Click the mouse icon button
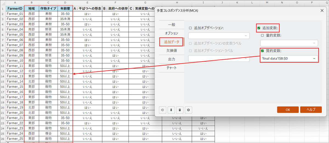Image resolution: width=329 pixels, height=143 pixels. (x=180, y=110)
